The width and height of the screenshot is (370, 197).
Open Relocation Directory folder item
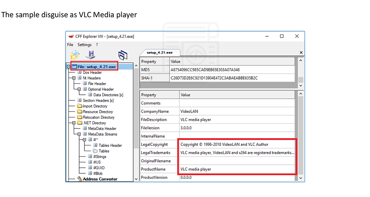[99, 117]
